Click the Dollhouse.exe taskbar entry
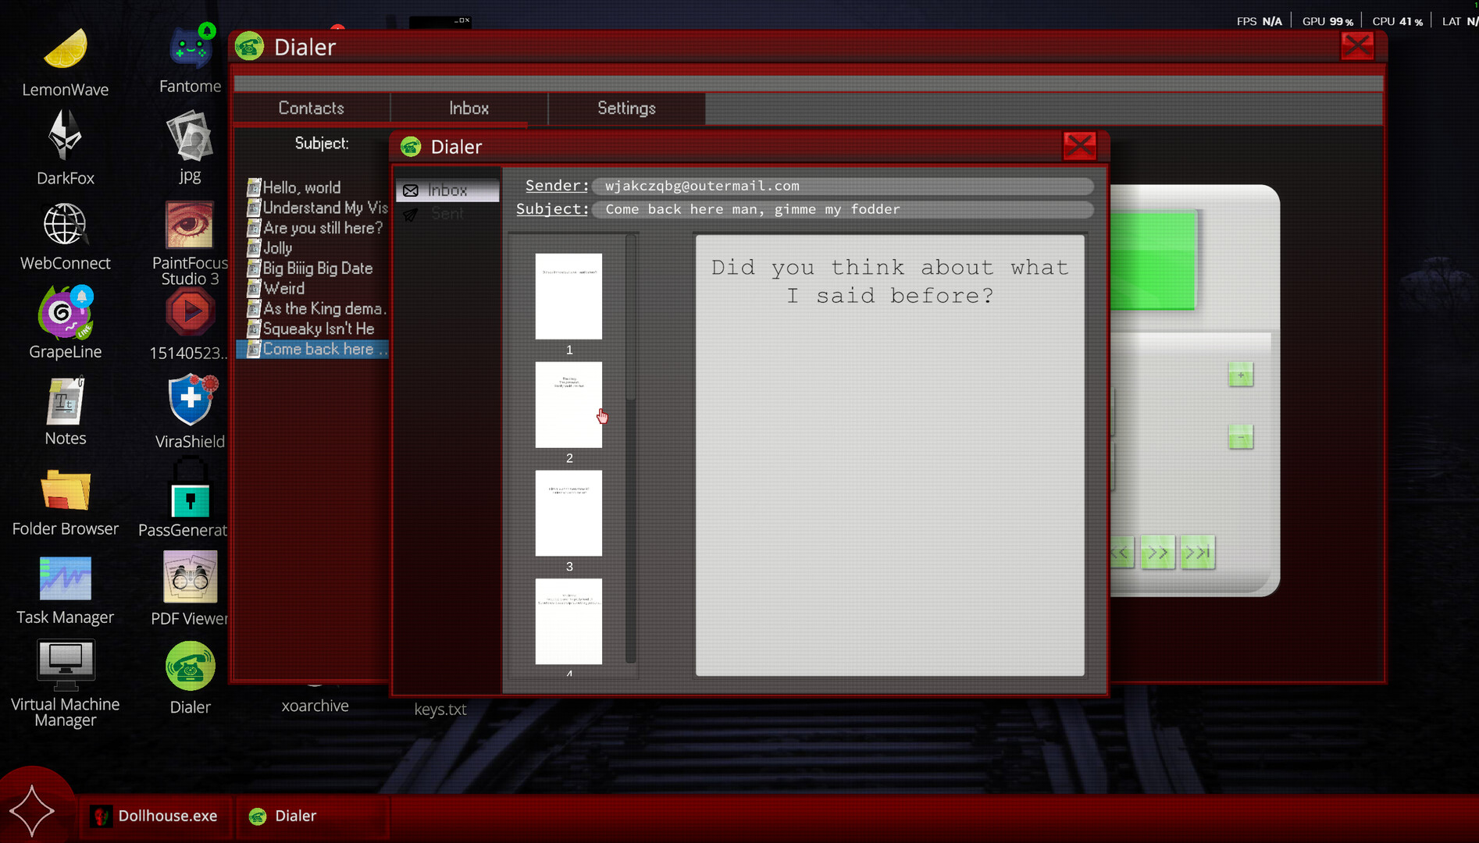 click(x=155, y=816)
